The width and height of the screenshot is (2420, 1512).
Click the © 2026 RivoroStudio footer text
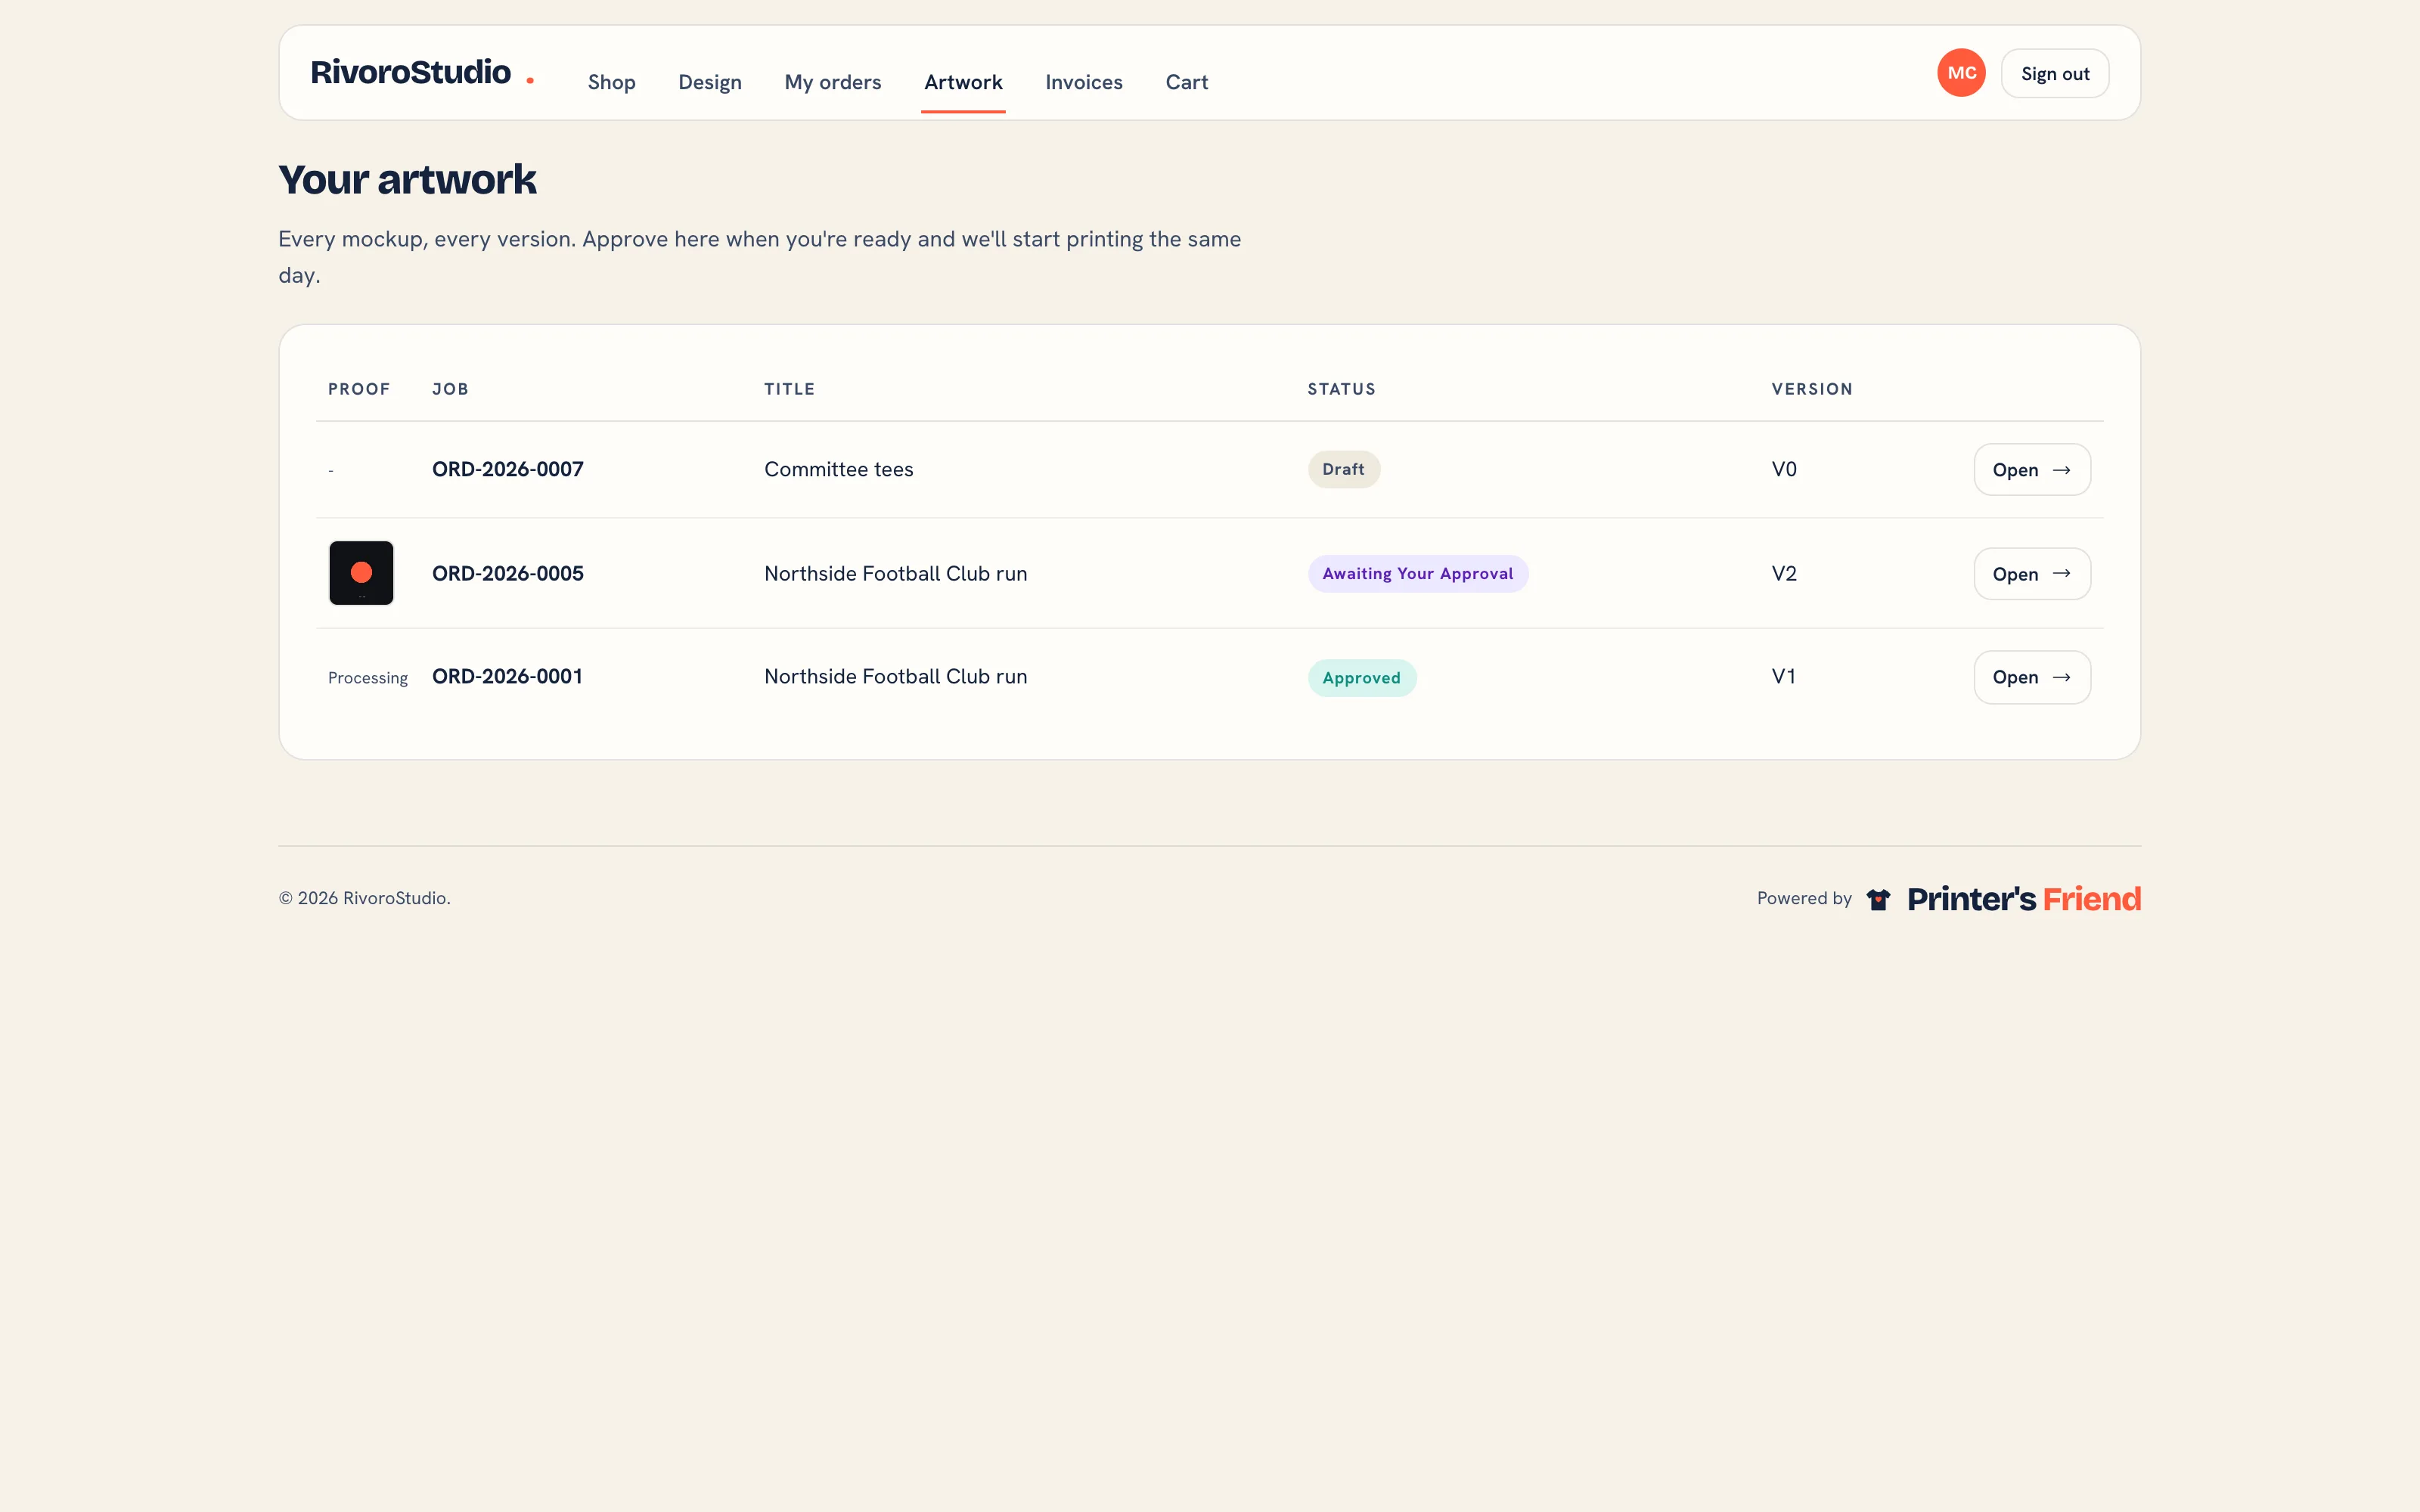click(x=364, y=898)
